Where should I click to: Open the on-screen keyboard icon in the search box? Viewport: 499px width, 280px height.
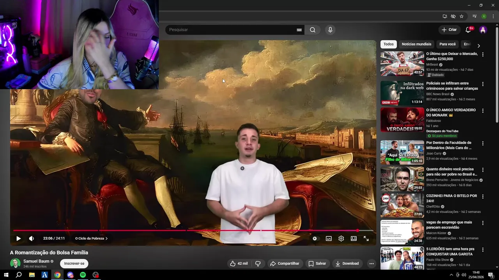pos(299,30)
